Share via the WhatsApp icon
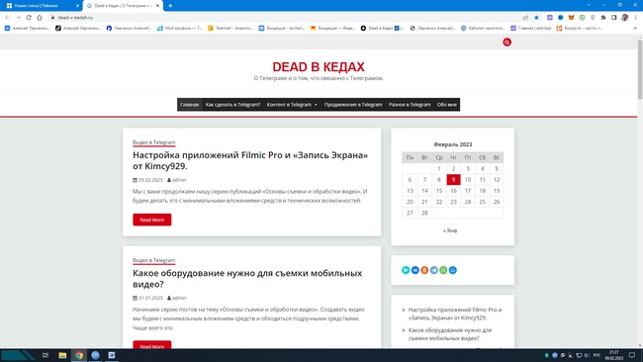Viewport: 643px width, 362px height. tap(443, 270)
